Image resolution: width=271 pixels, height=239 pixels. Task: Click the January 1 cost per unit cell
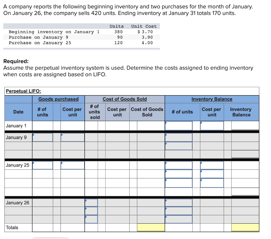pyautogui.click(x=212, y=126)
